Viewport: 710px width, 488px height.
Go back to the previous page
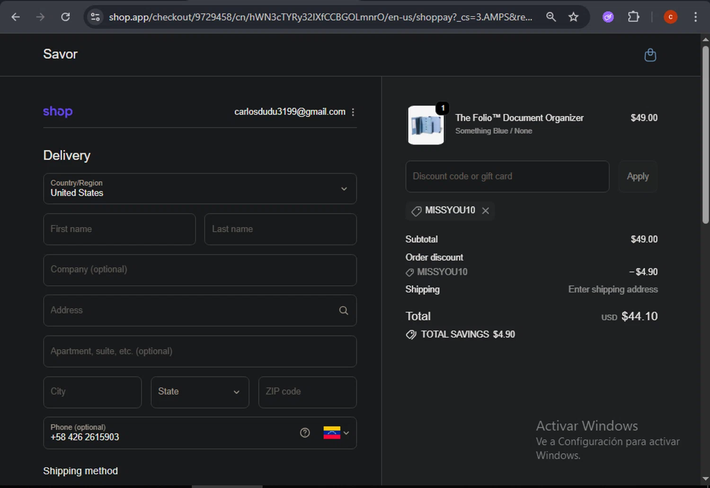(16, 17)
